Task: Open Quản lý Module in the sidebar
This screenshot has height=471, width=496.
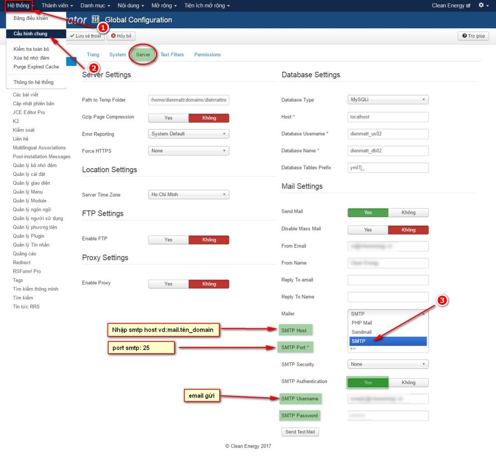Action: click(x=30, y=201)
